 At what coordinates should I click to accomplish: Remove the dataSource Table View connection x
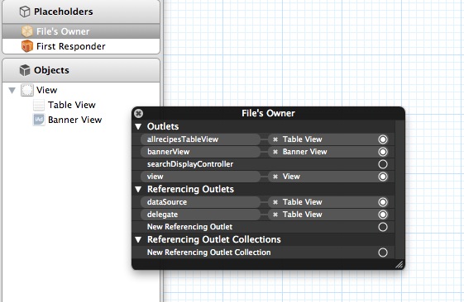275,202
